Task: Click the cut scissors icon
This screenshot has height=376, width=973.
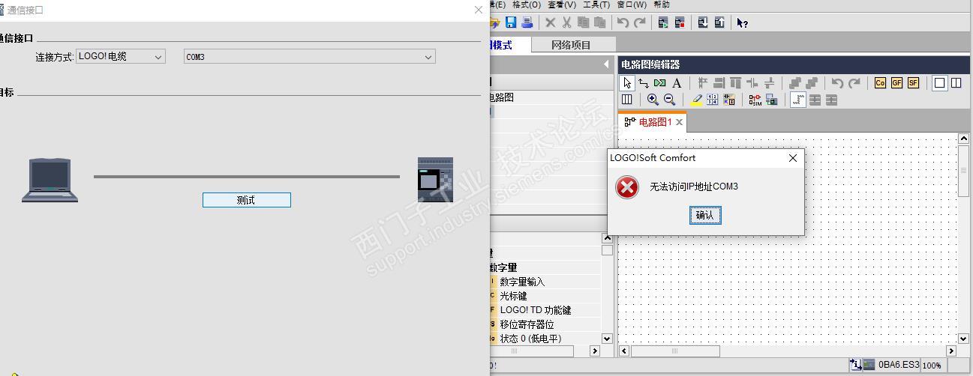Action: click(567, 22)
